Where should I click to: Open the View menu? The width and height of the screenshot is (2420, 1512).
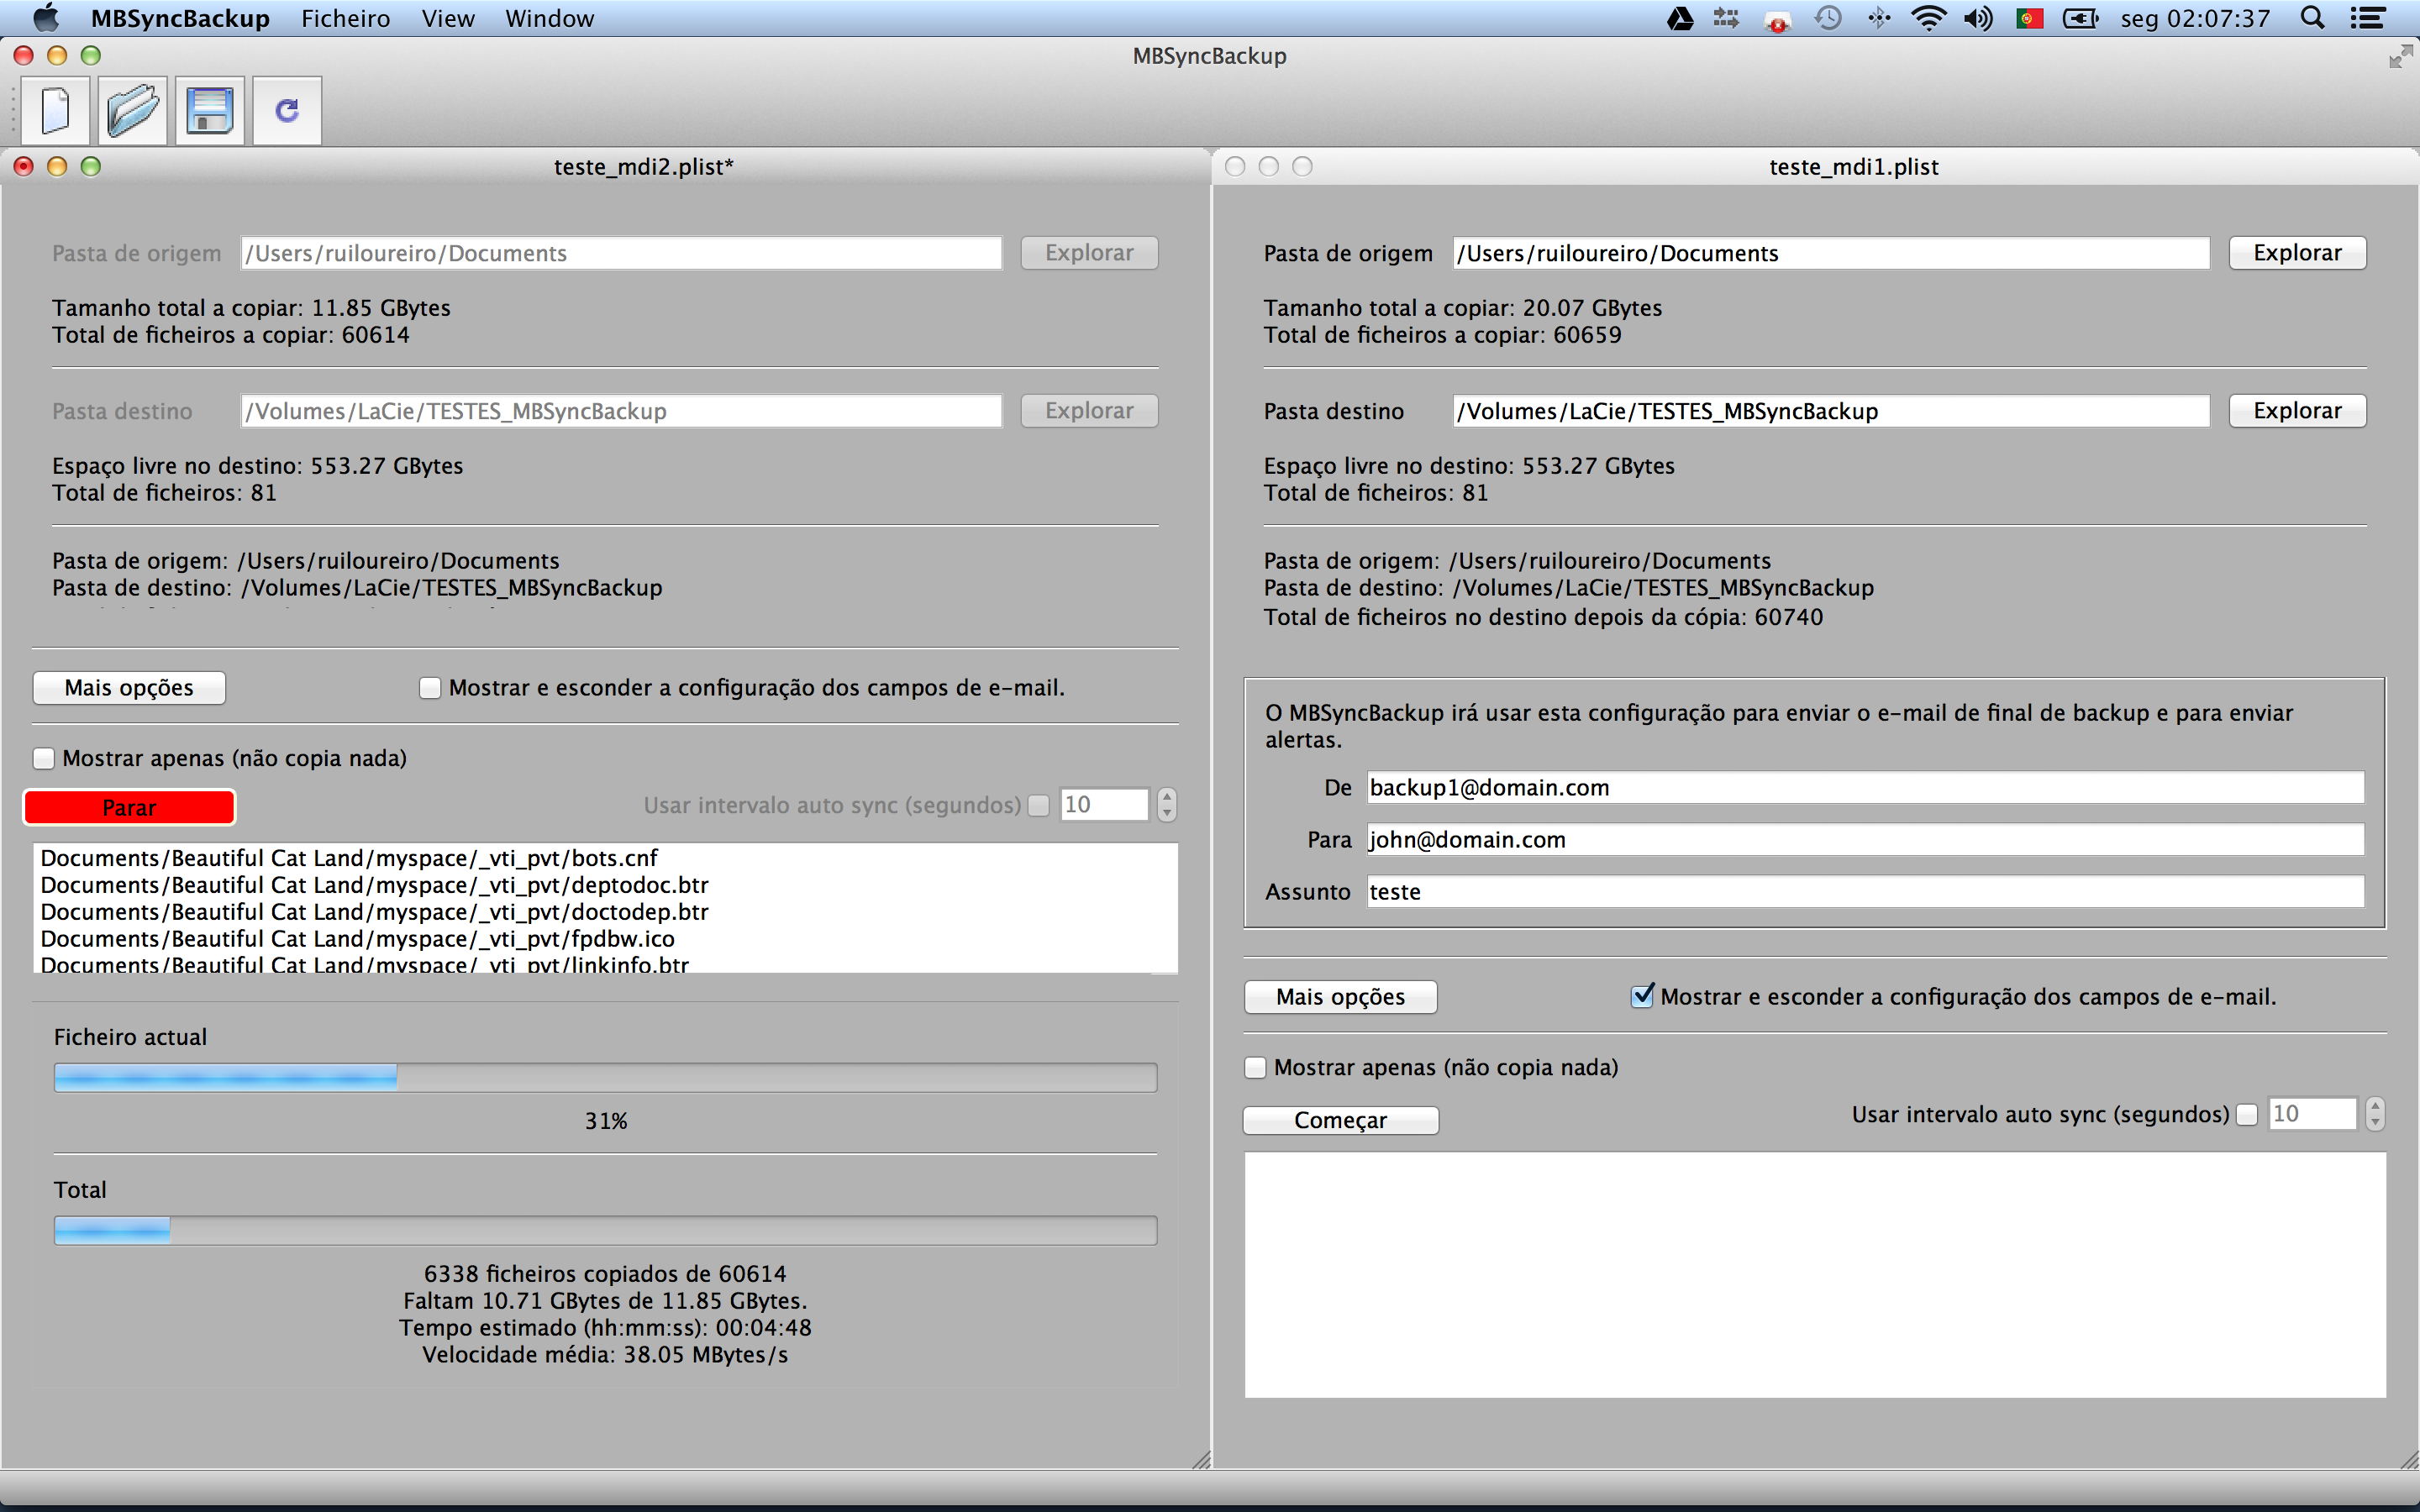(448, 18)
